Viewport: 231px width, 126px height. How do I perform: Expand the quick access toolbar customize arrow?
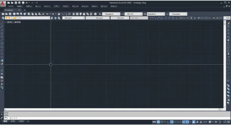[37, 3]
